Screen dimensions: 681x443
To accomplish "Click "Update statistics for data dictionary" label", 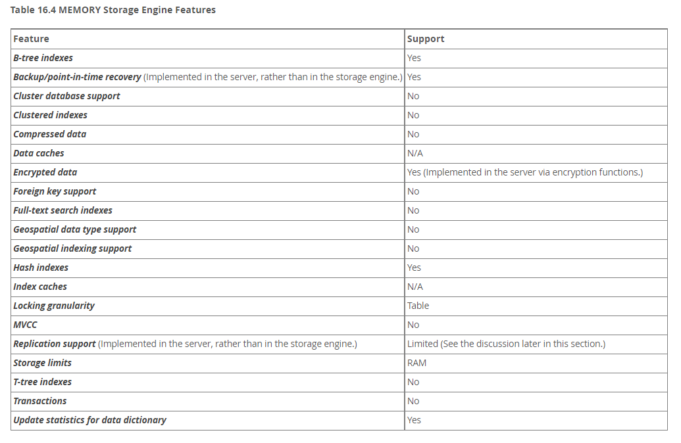I will pyautogui.click(x=90, y=420).
